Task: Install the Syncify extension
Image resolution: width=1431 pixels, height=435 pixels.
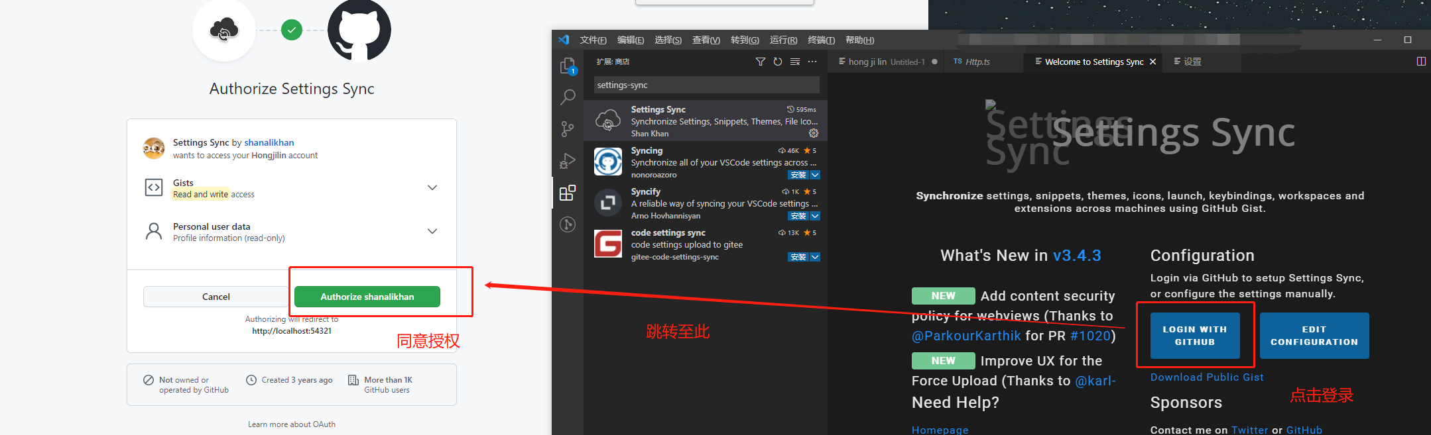Action: 798,216
